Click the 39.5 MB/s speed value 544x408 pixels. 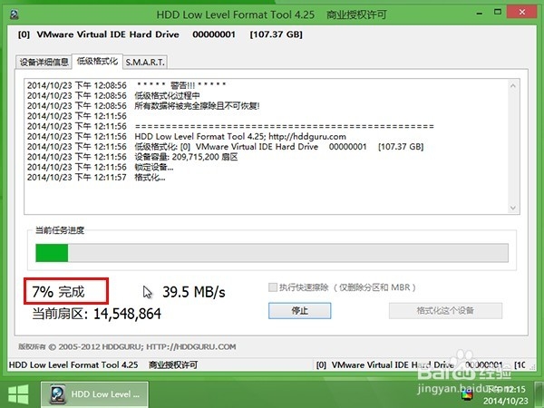pos(194,292)
